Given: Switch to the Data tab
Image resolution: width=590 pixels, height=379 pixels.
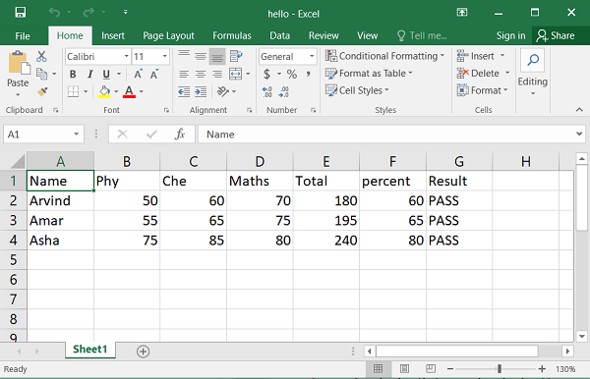Looking at the screenshot, I should [x=279, y=35].
